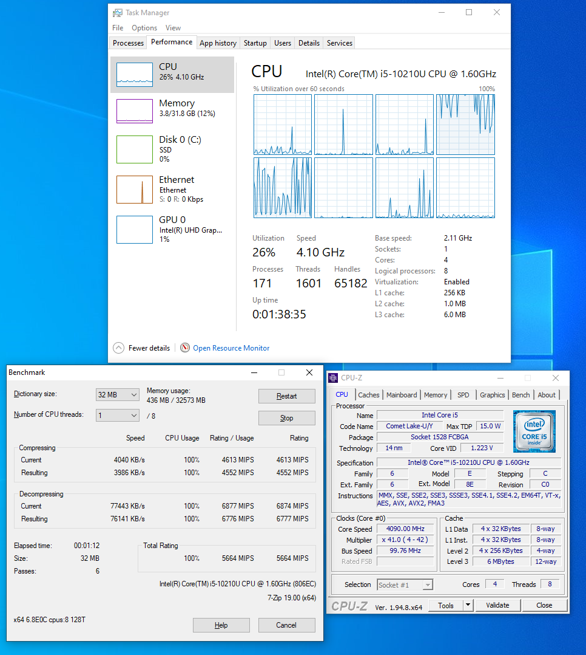Image resolution: width=586 pixels, height=655 pixels.
Task: Select the GPU 0 graph thumbnail
Action: [134, 229]
